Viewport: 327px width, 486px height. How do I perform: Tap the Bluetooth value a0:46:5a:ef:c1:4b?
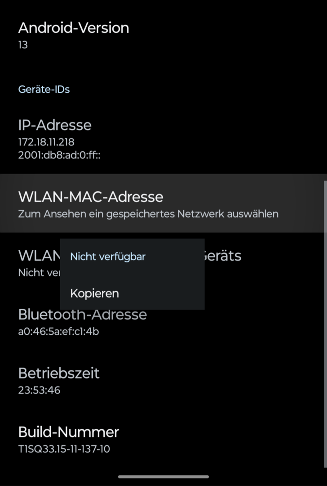click(x=58, y=332)
